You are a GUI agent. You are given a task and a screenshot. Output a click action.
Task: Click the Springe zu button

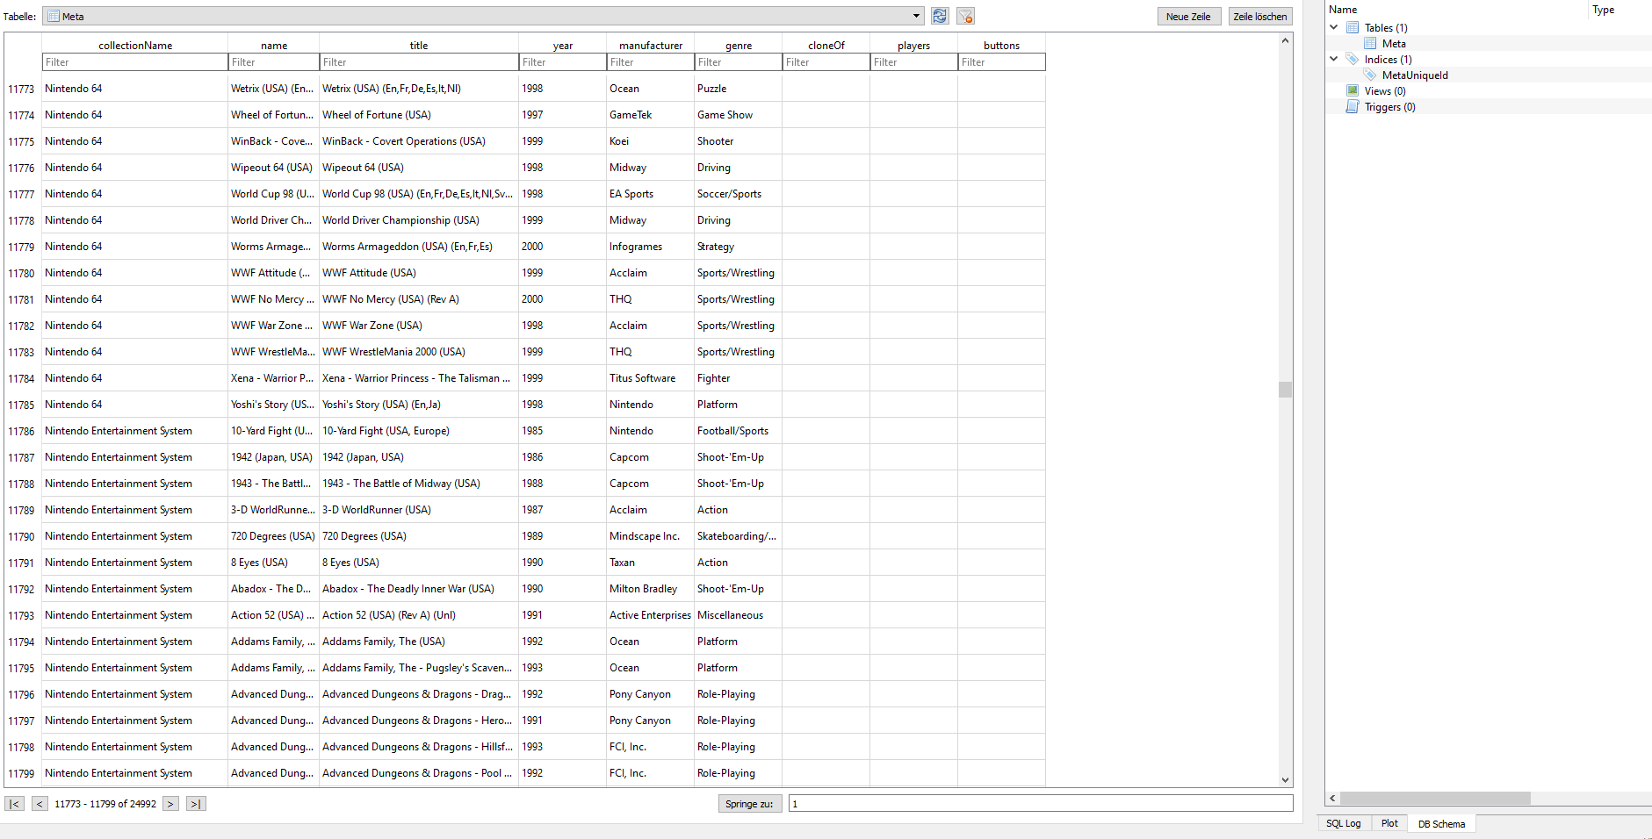(x=749, y=804)
